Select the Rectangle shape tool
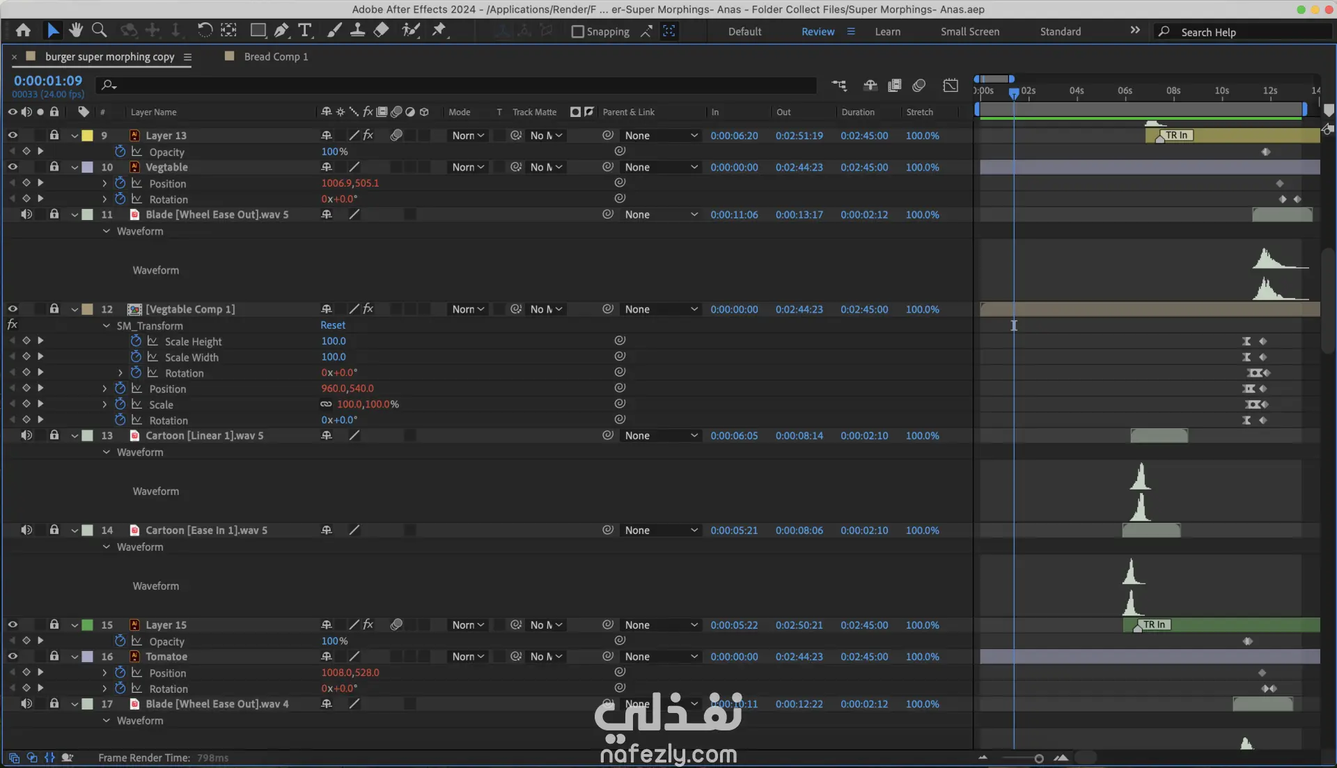The width and height of the screenshot is (1337, 768). pos(258,30)
